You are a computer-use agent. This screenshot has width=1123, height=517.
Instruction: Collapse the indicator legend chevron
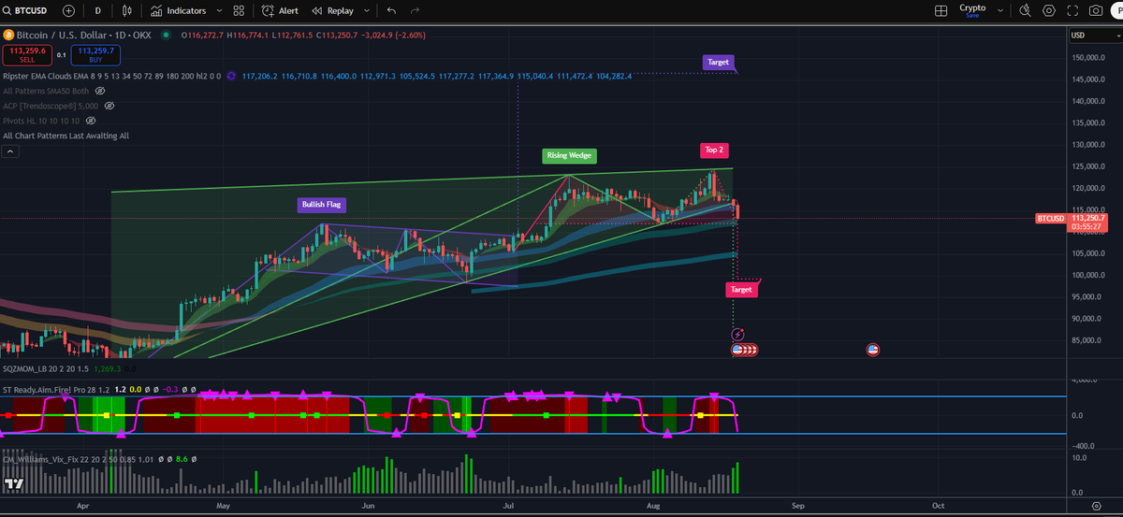coord(9,151)
